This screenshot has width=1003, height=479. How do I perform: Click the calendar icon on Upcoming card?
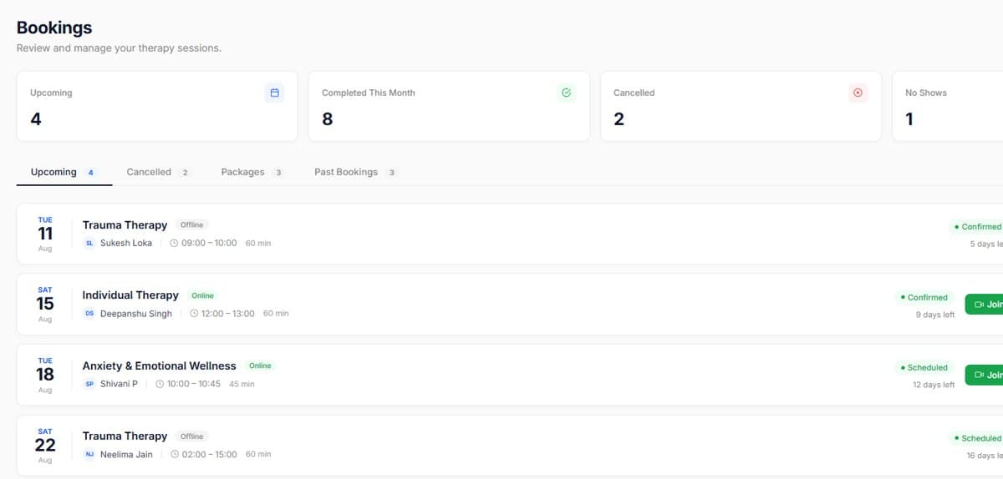click(274, 93)
